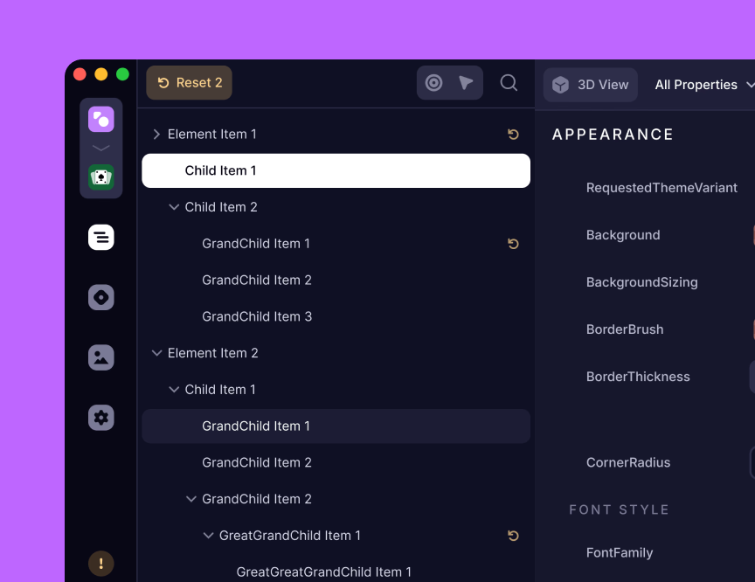Switch to 3D View
The height and width of the screenshot is (582, 755).
pos(591,85)
